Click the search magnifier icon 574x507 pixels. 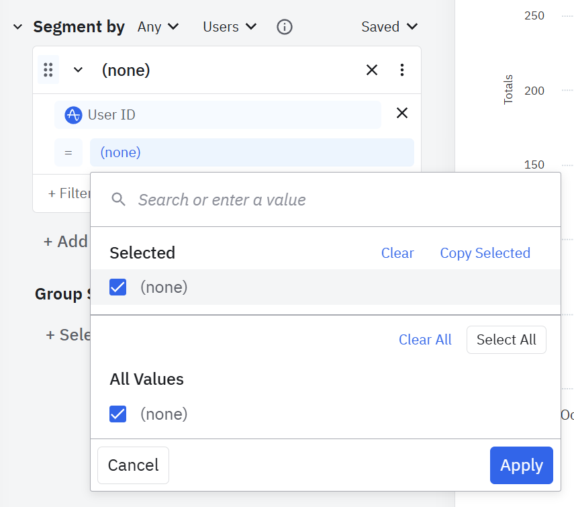[x=119, y=199]
